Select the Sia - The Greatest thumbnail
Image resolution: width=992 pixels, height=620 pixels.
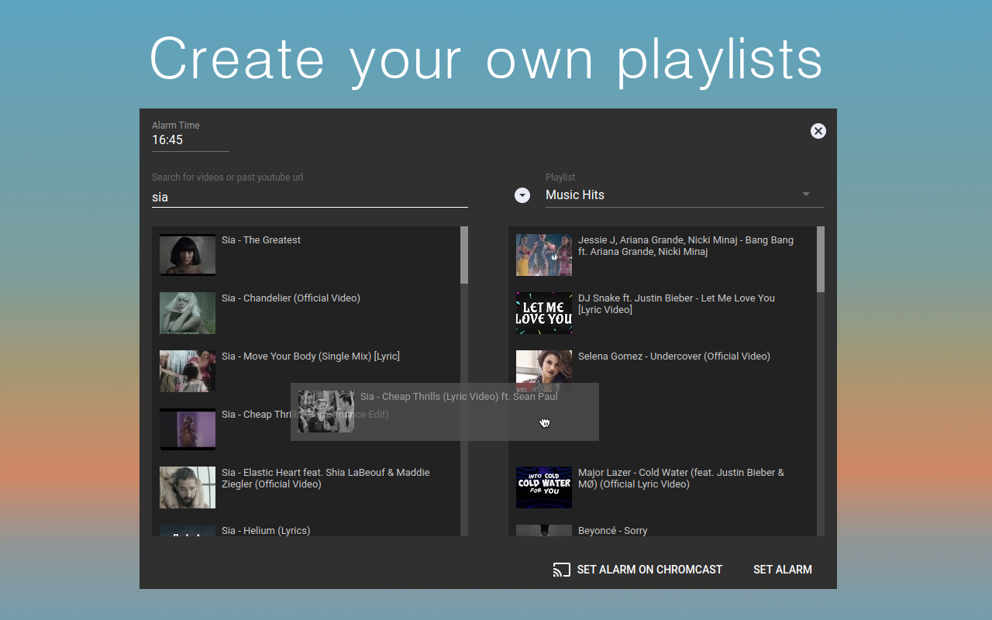[188, 255]
